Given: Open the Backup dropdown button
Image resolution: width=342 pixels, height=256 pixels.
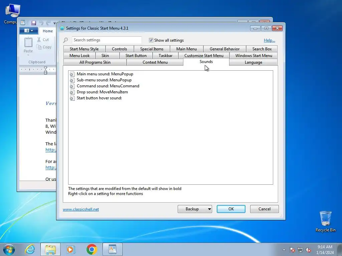Looking at the screenshot, I should click(195, 209).
